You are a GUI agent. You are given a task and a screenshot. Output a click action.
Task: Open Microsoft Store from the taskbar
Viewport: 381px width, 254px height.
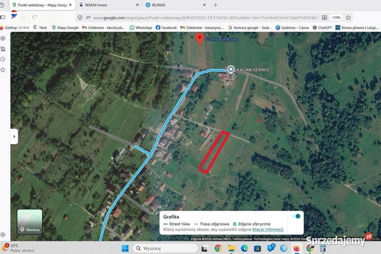[257, 248]
